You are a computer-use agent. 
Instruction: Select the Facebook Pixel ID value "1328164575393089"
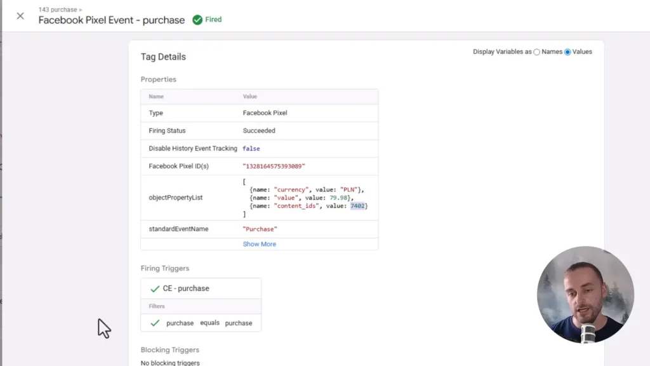[274, 166]
